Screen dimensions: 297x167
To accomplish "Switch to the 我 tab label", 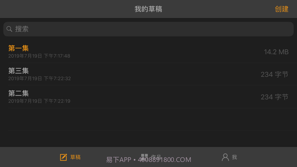I will tap(234, 157).
